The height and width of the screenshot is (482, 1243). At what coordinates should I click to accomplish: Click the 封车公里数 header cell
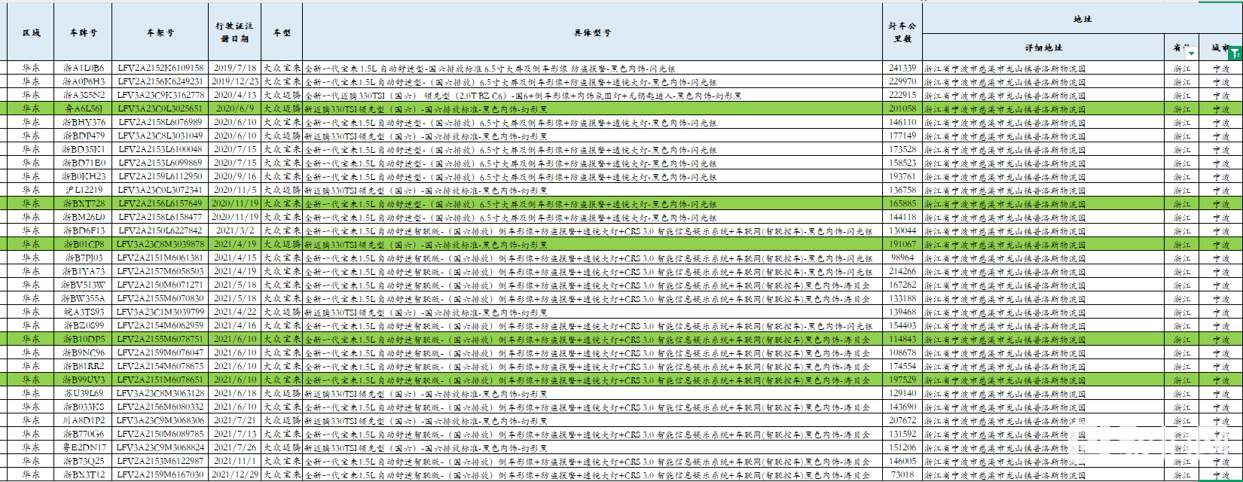point(902,32)
